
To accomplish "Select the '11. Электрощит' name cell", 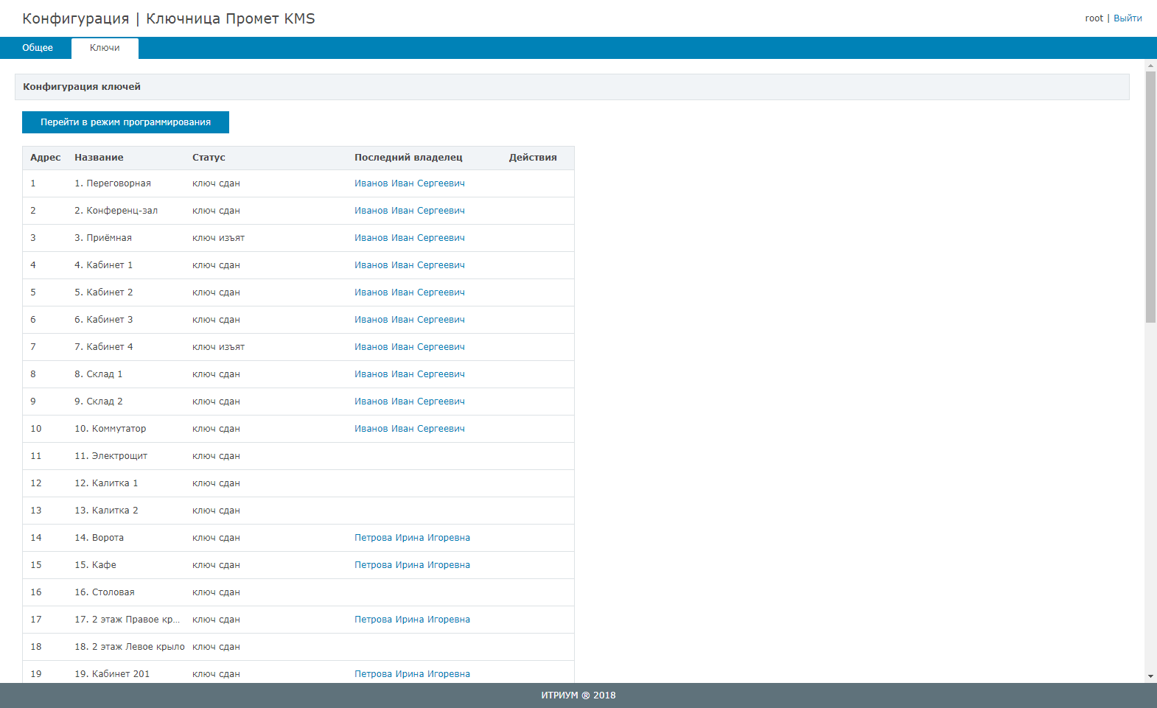I will pyautogui.click(x=111, y=456).
